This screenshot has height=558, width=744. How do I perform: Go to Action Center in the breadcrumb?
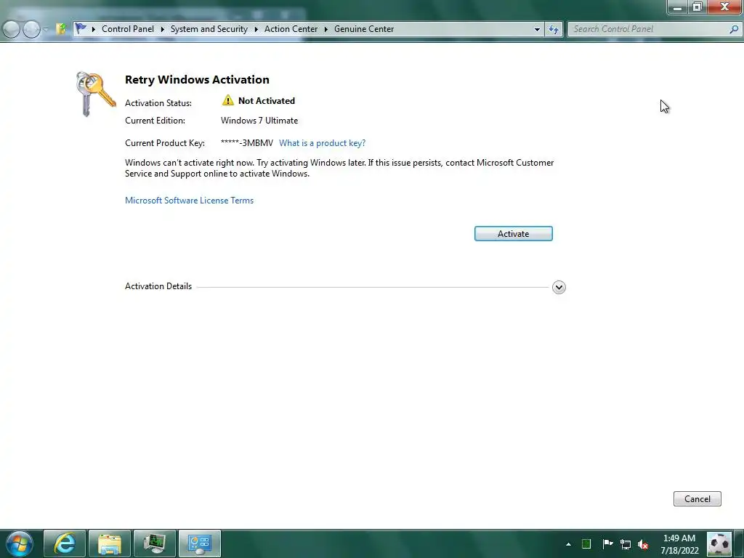point(291,29)
